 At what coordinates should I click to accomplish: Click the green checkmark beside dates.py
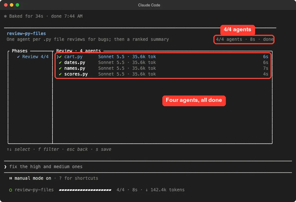(x=60, y=63)
